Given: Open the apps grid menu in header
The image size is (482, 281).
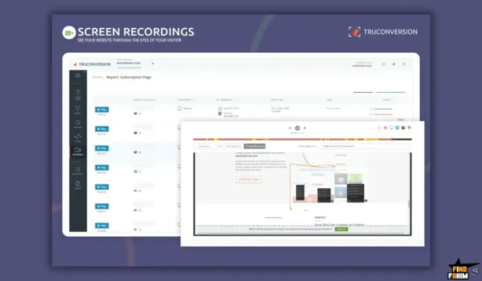Looking at the screenshot, I should click(403, 64).
